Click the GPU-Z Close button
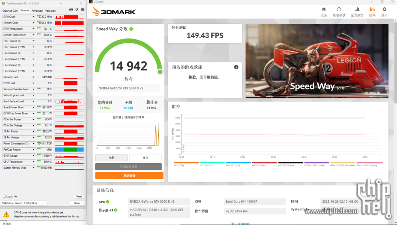This screenshot has width=397, height=225. coord(77,203)
